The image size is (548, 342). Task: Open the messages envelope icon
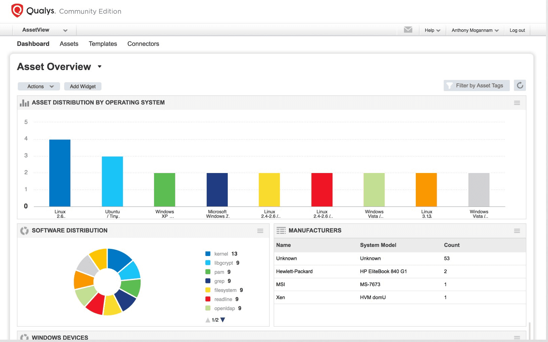click(x=408, y=30)
